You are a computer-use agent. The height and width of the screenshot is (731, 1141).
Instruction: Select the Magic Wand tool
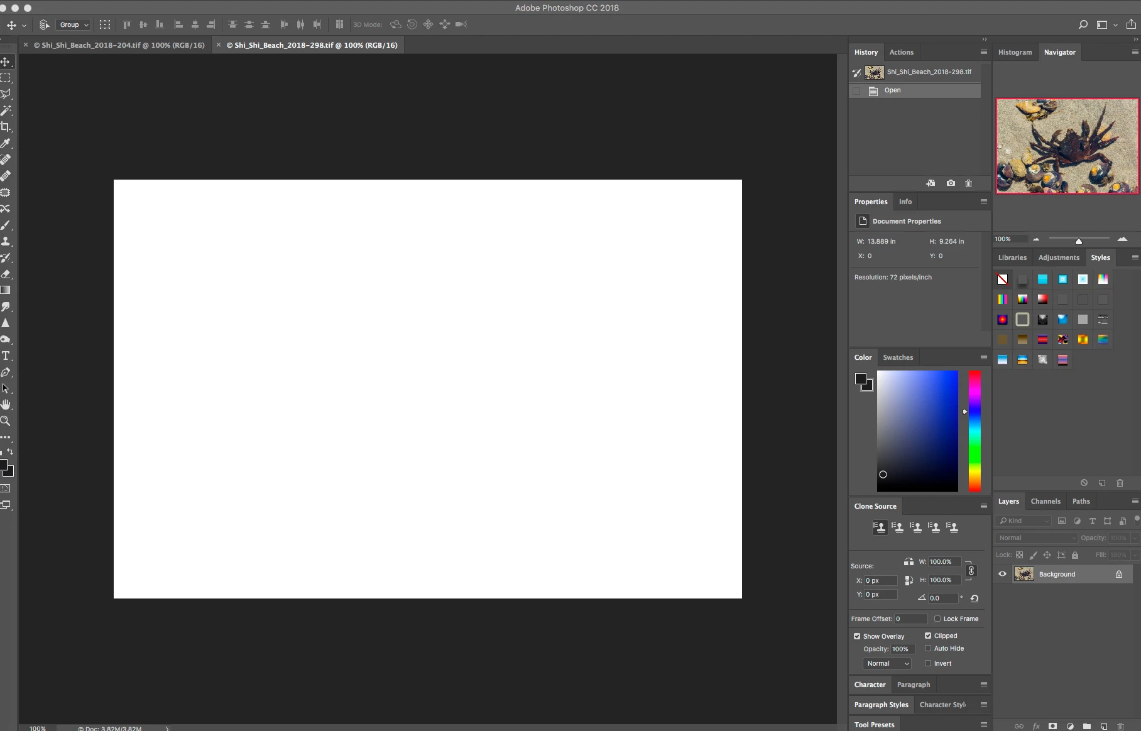(6, 111)
